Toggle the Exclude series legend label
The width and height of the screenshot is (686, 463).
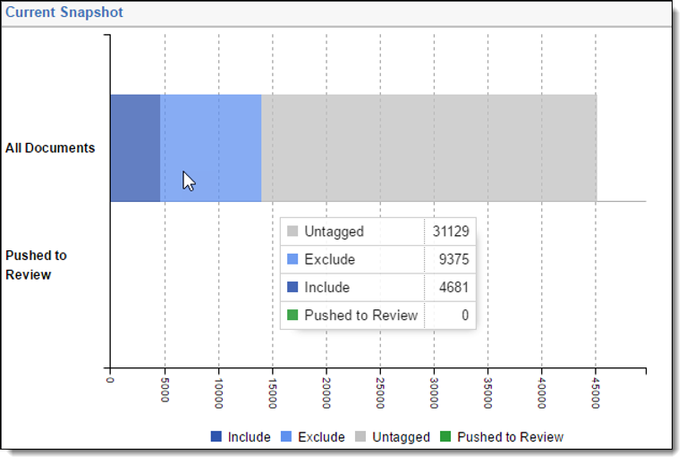pos(321,437)
